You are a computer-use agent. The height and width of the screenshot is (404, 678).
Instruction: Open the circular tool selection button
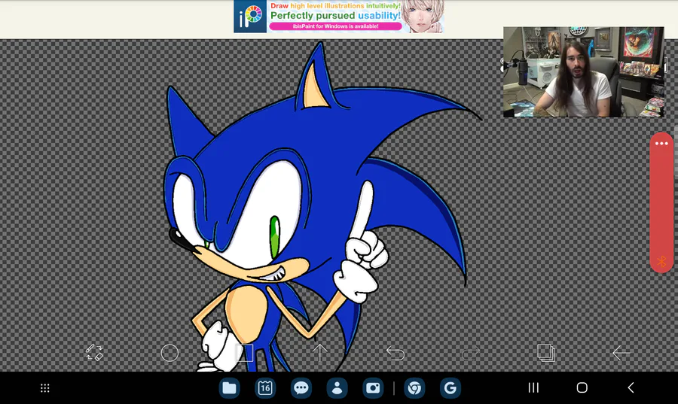point(169,353)
